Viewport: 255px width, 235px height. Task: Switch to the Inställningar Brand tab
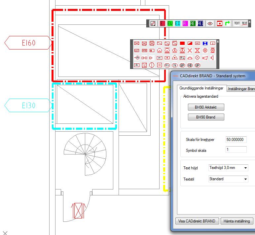tap(241, 89)
